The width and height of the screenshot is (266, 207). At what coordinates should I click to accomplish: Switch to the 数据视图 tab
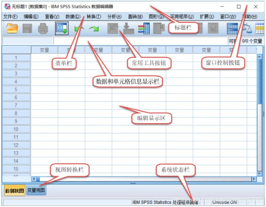pos(14,191)
